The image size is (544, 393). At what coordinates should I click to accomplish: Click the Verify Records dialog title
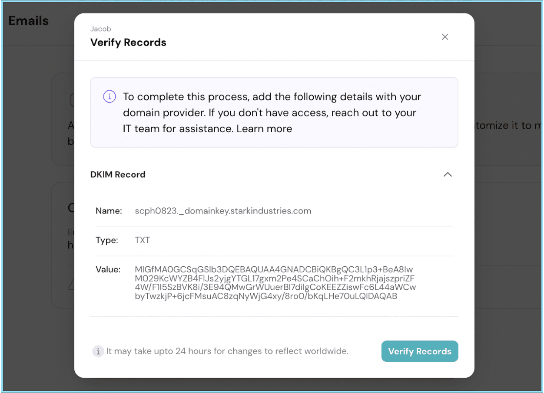click(128, 43)
